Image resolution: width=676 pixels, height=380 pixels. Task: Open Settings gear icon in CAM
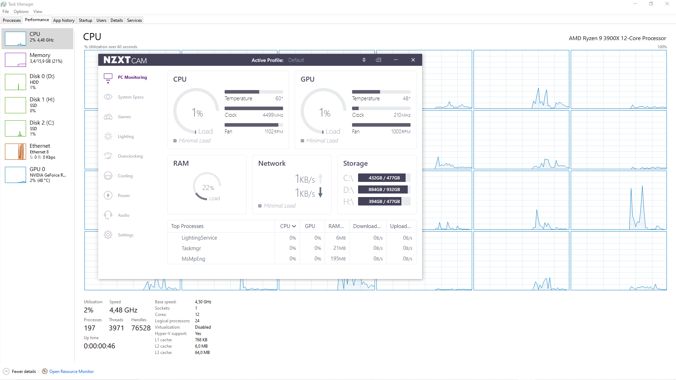(108, 235)
